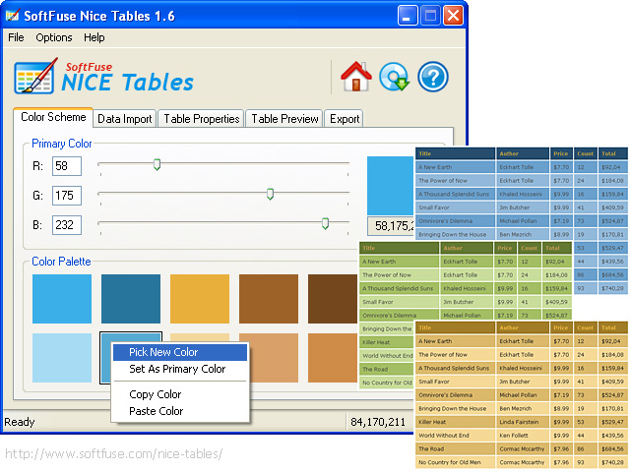Click the primary color preview box
This screenshot has height=472, width=630.
[x=391, y=186]
